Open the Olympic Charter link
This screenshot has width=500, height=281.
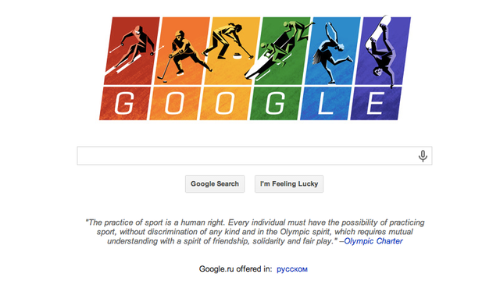click(x=373, y=241)
